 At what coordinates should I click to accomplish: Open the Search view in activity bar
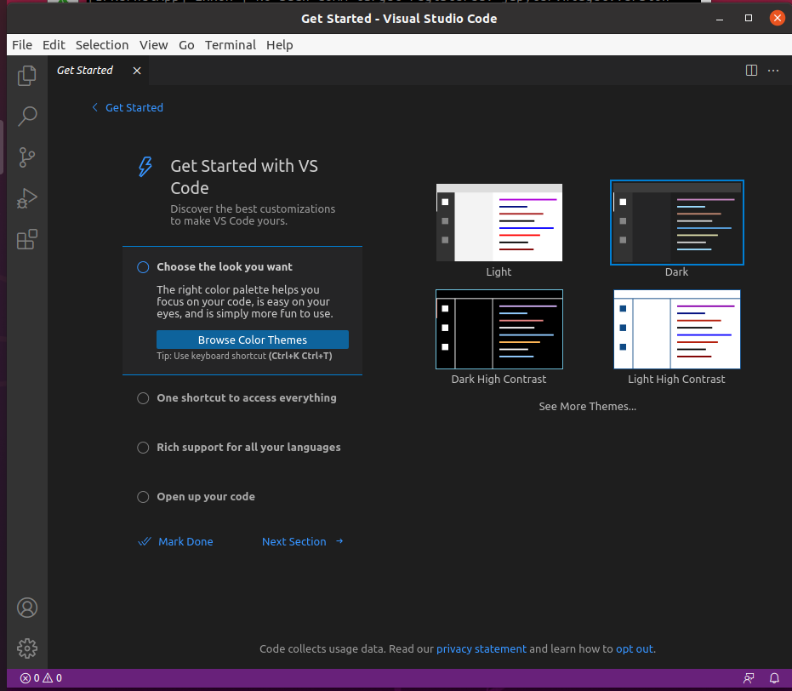26,117
